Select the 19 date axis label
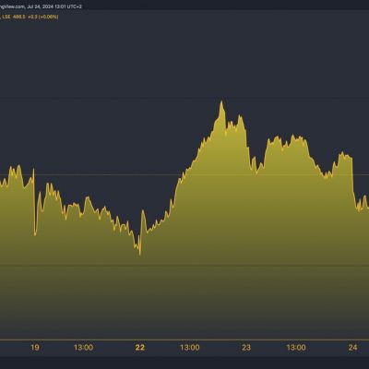Viewport: 369px width, 369px height. click(x=35, y=348)
